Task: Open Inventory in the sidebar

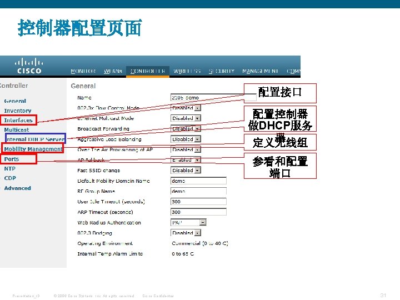Action: [18, 111]
